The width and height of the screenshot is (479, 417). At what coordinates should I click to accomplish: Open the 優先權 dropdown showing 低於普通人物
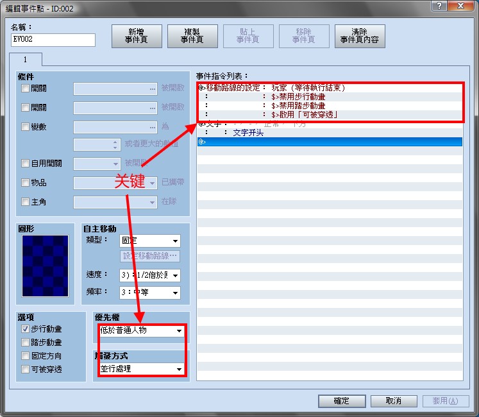[x=142, y=330]
